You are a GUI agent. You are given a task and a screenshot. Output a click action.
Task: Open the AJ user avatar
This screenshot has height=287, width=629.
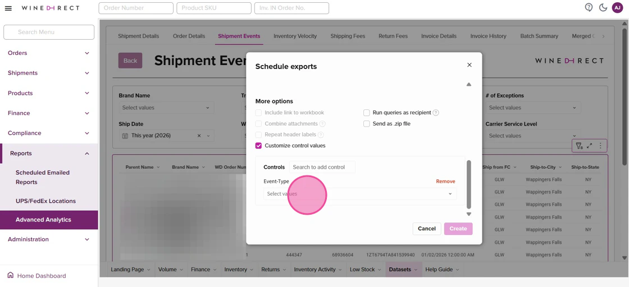pyautogui.click(x=617, y=8)
